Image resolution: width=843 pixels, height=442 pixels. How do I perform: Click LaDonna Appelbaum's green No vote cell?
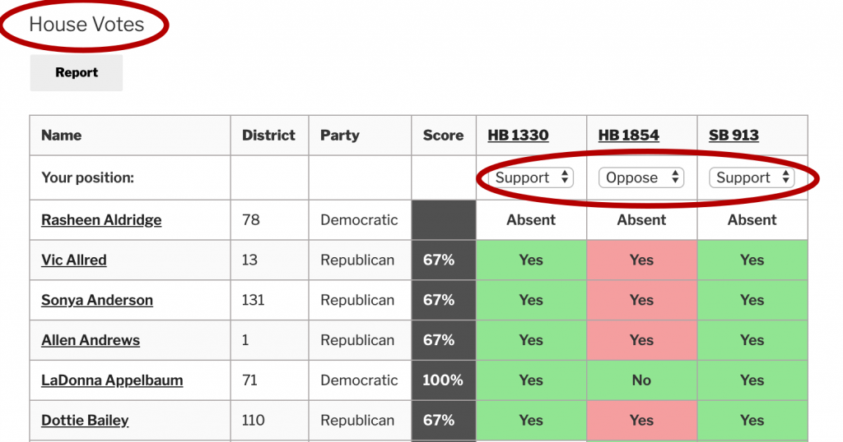click(x=641, y=380)
